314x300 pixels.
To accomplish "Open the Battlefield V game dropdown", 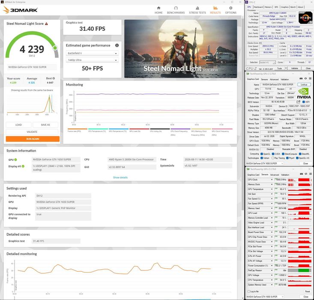I will (92, 53).
